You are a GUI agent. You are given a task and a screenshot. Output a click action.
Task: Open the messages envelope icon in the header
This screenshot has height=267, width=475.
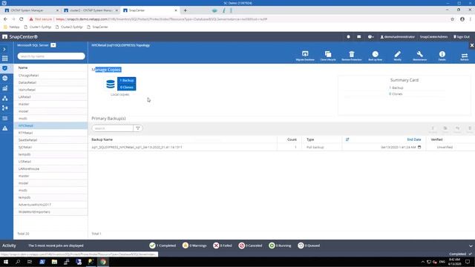(359, 36)
